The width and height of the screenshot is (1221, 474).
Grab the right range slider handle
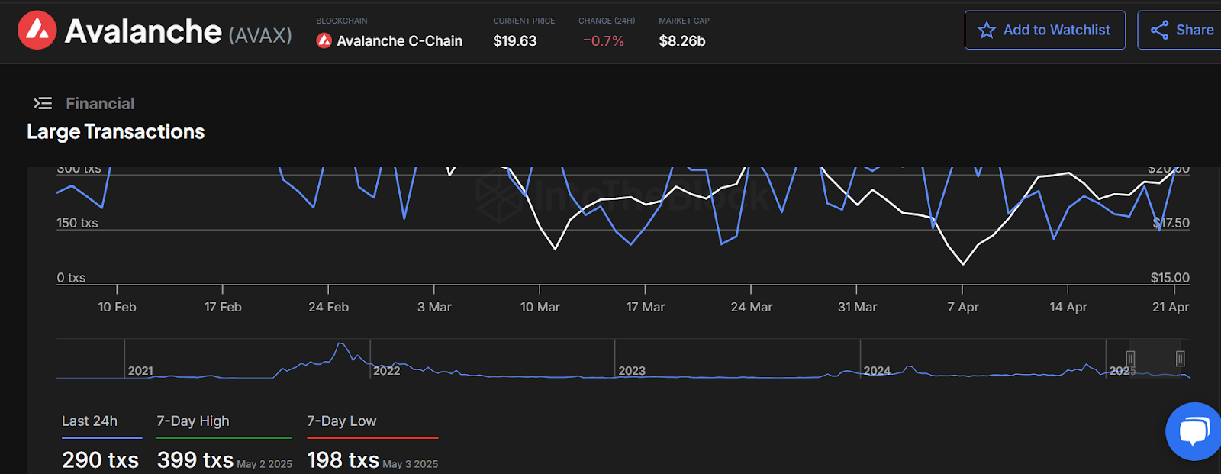click(1180, 359)
